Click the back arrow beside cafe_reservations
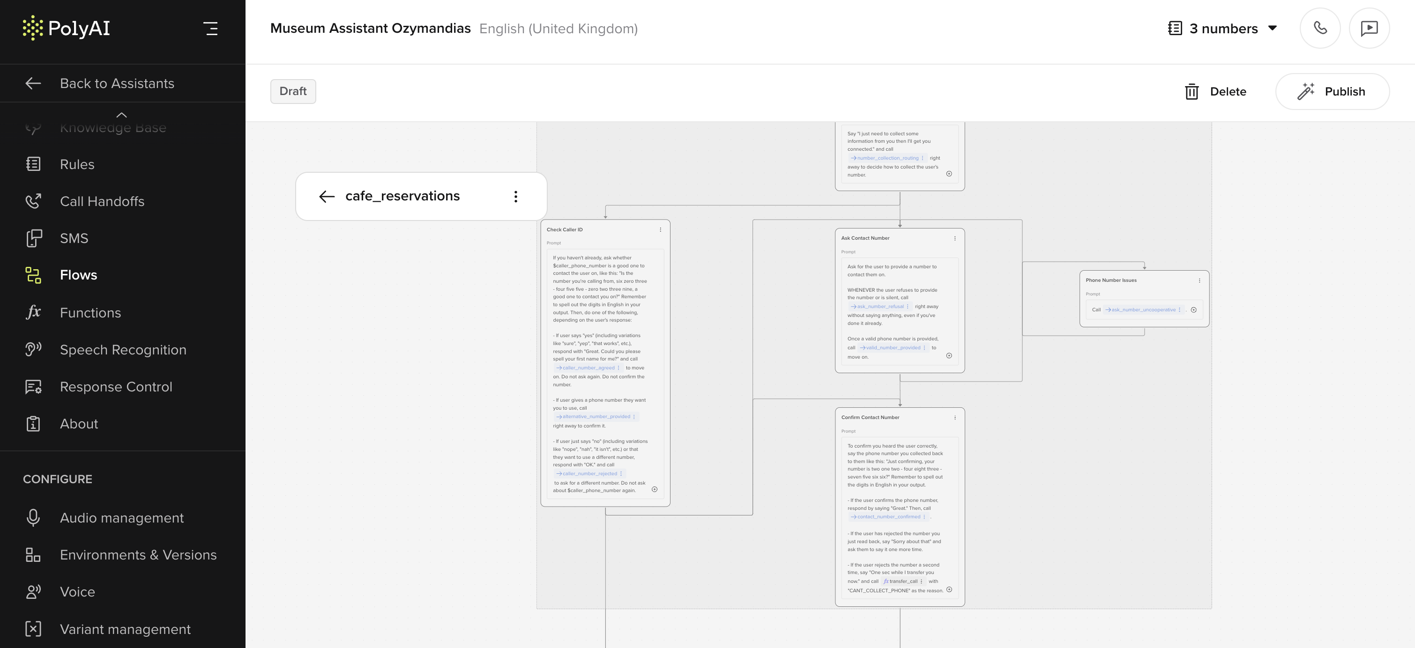 tap(327, 197)
